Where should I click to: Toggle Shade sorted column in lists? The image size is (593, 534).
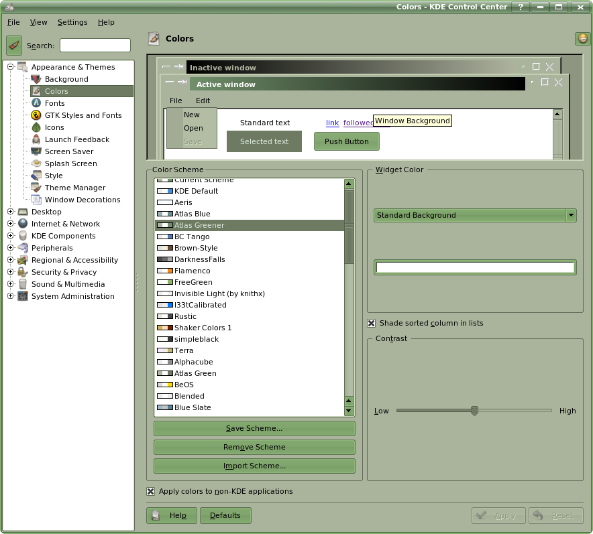(372, 323)
